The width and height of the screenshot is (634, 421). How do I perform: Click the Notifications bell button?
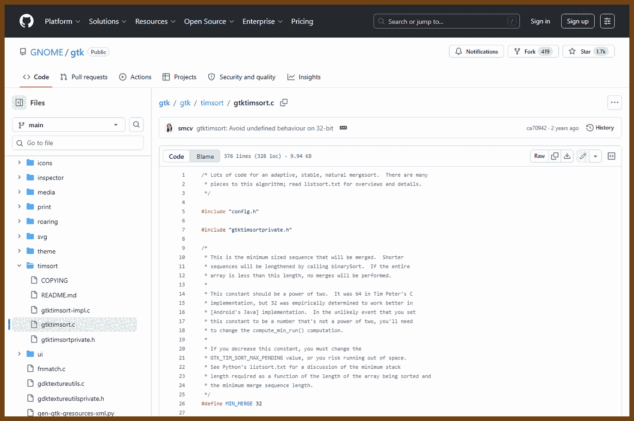pyautogui.click(x=477, y=52)
